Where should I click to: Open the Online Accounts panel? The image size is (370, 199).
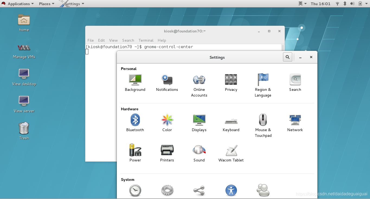point(199,85)
